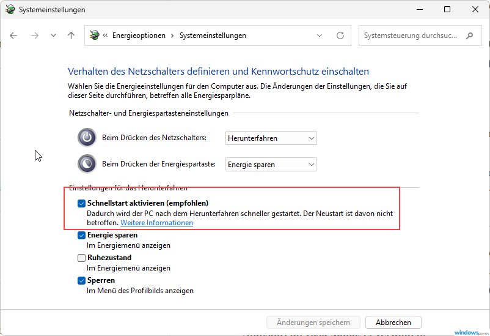Screen dimensions: 490x336
Task: Go up one level with up arrow
Action: point(71,35)
